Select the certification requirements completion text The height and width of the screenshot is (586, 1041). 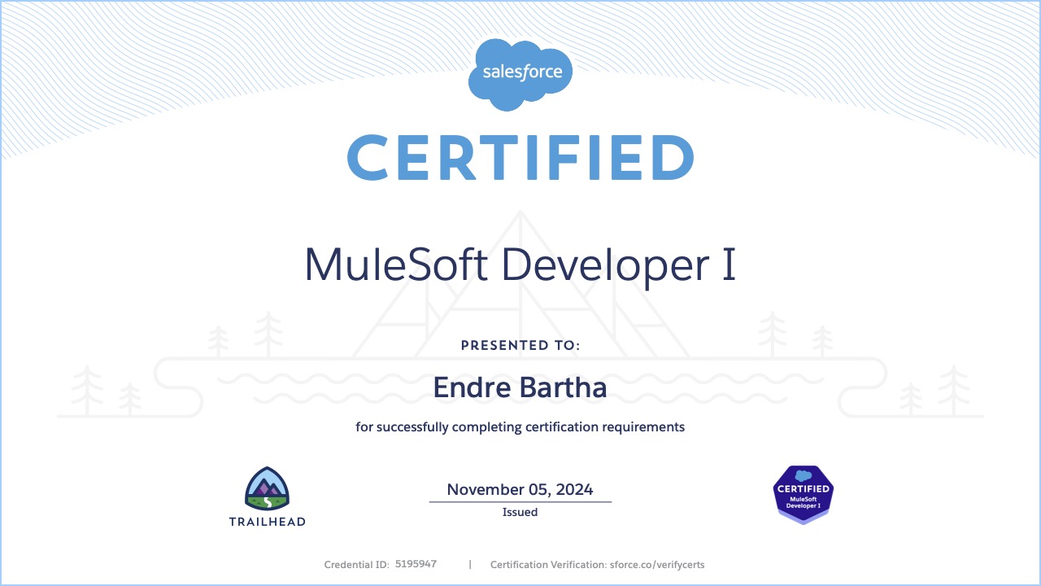click(x=520, y=426)
